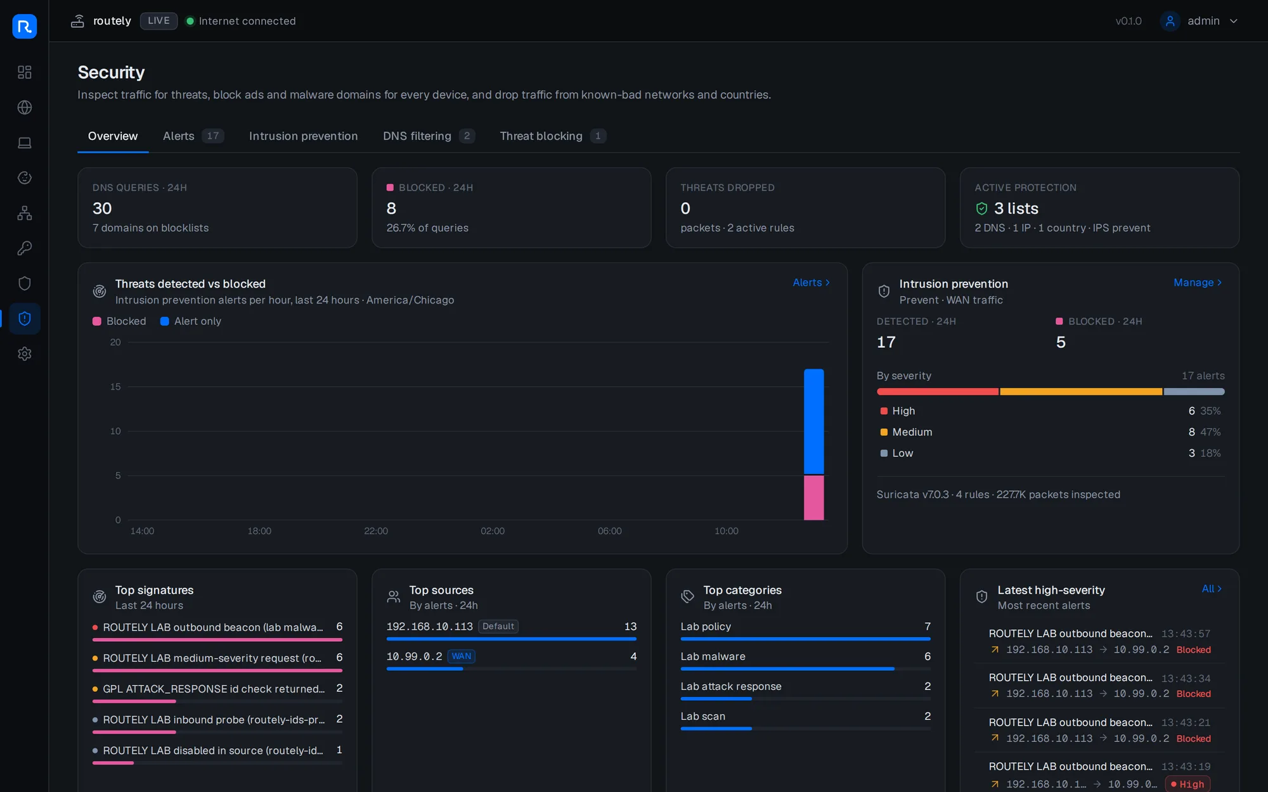
Task: Select the Medium severity row
Action: [x=1051, y=432]
